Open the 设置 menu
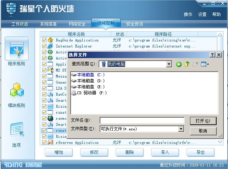This screenshot has width=228, height=169. point(202,15)
